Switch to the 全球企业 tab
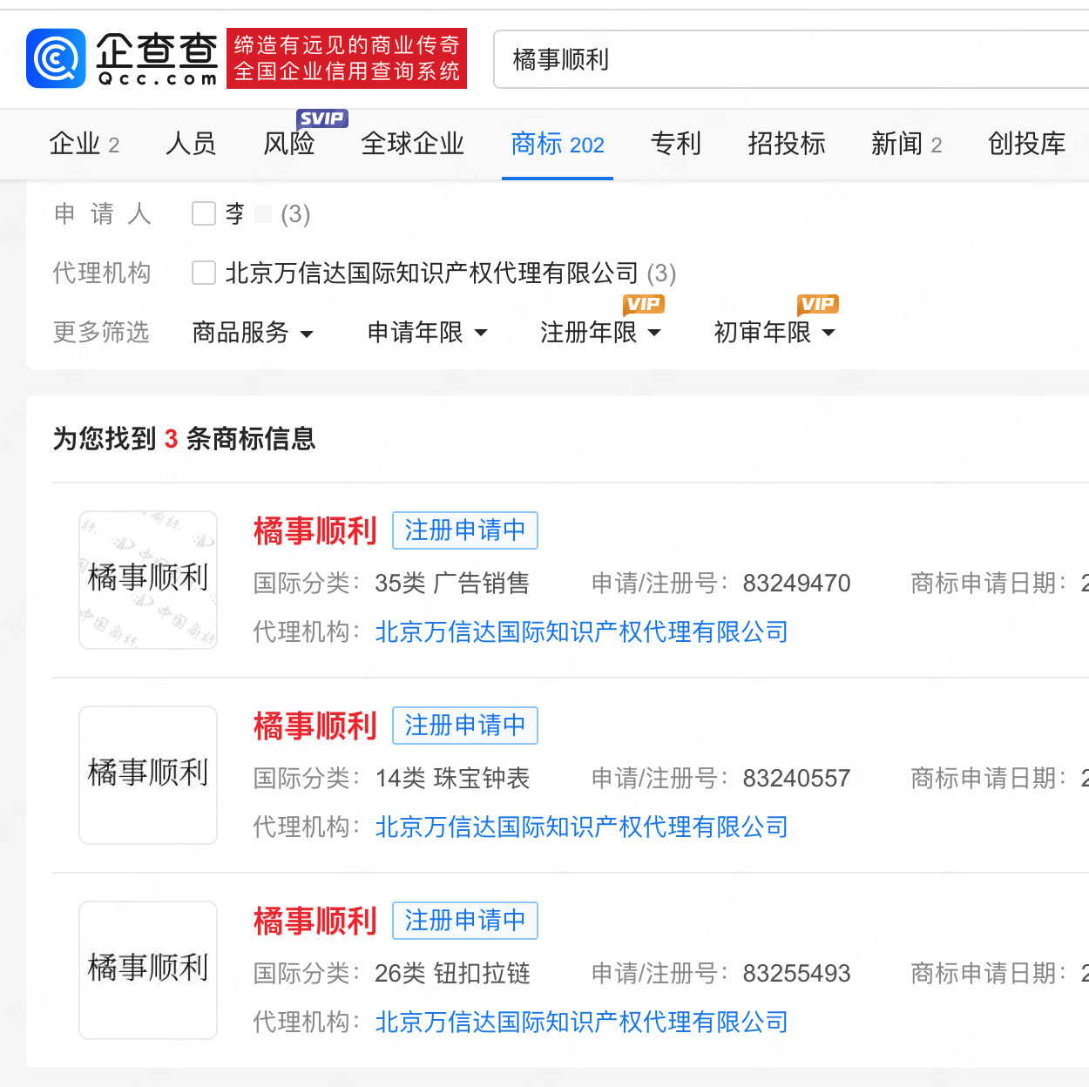 click(412, 144)
